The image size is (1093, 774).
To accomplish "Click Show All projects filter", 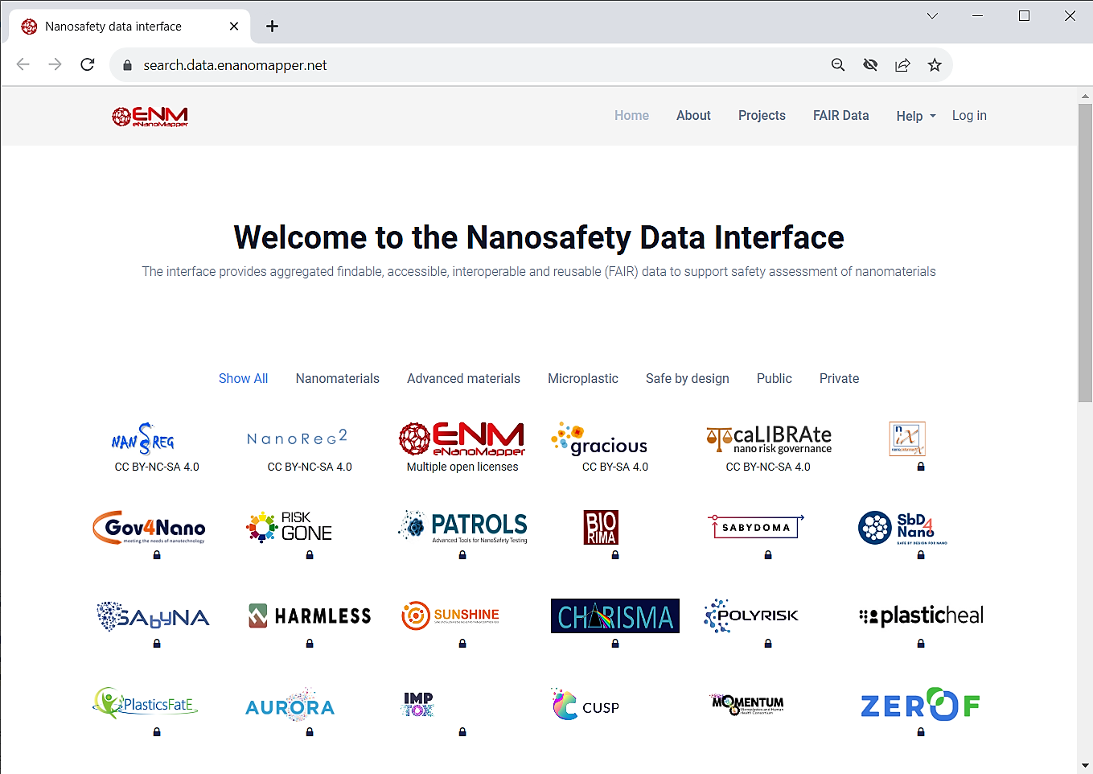I will tap(243, 379).
